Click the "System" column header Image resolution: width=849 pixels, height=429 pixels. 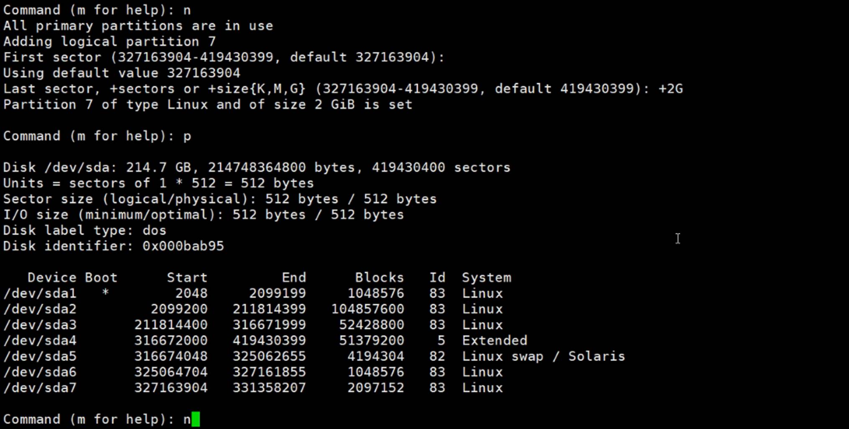pyautogui.click(x=486, y=277)
